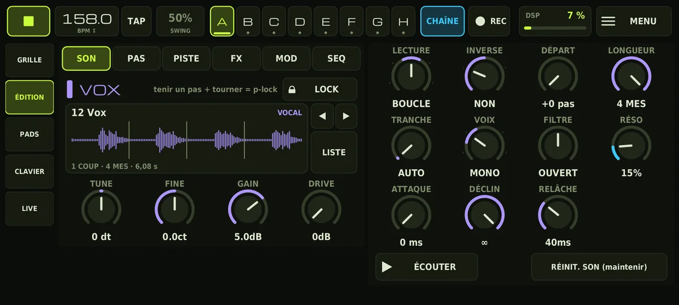Toggle the CHAÎNE chain mode
This screenshot has height=305, width=679.
tap(442, 21)
